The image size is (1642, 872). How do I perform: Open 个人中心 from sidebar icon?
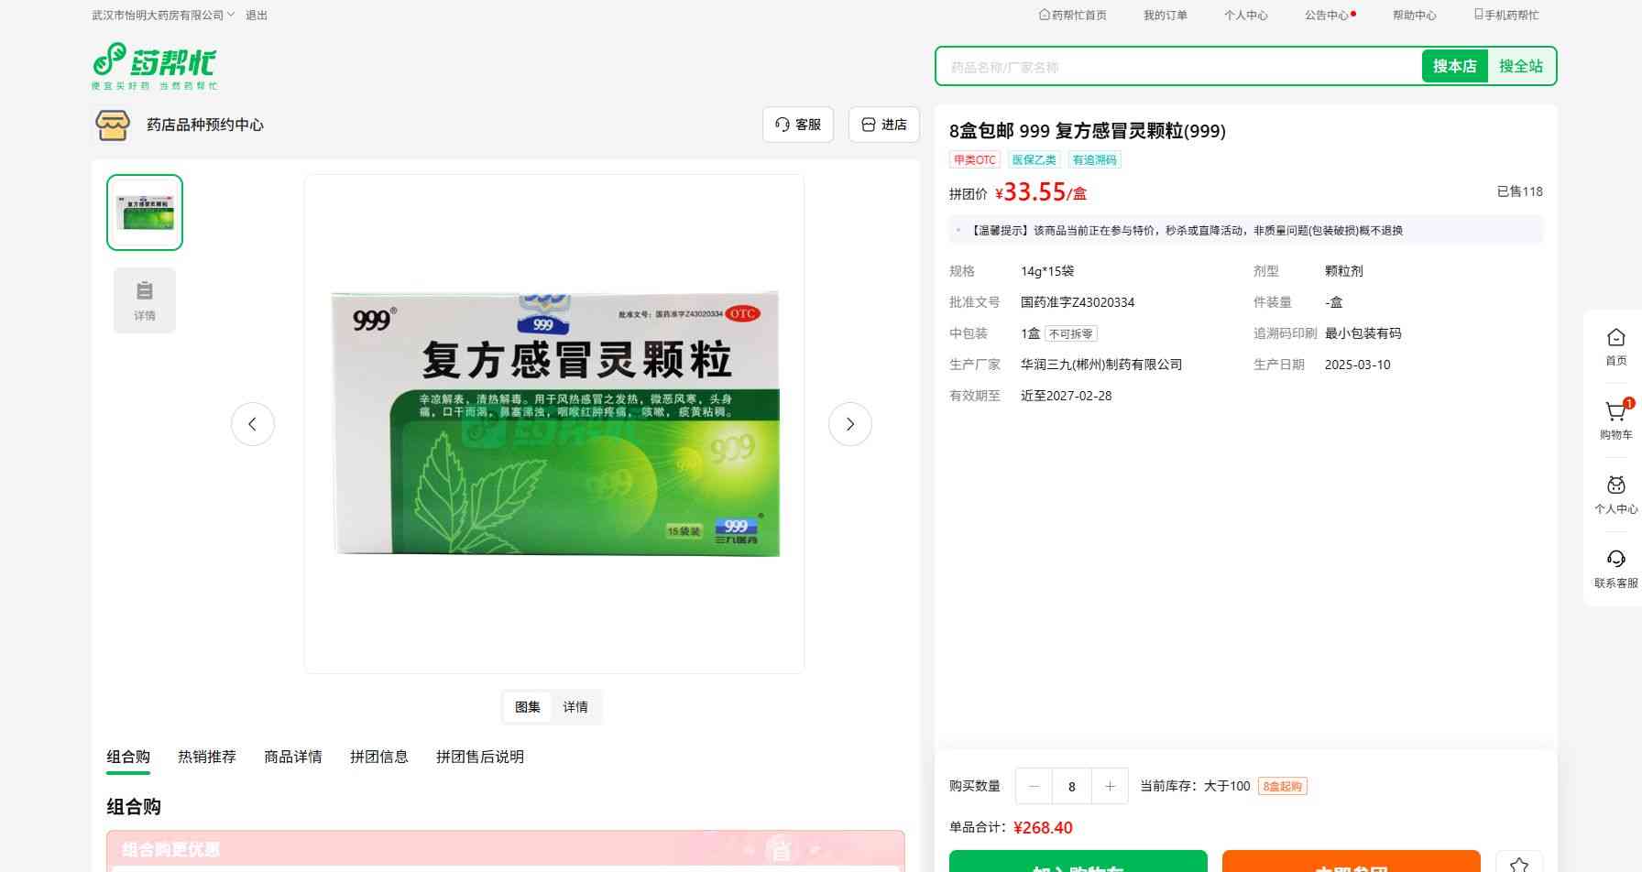pyautogui.click(x=1615, y=486)
